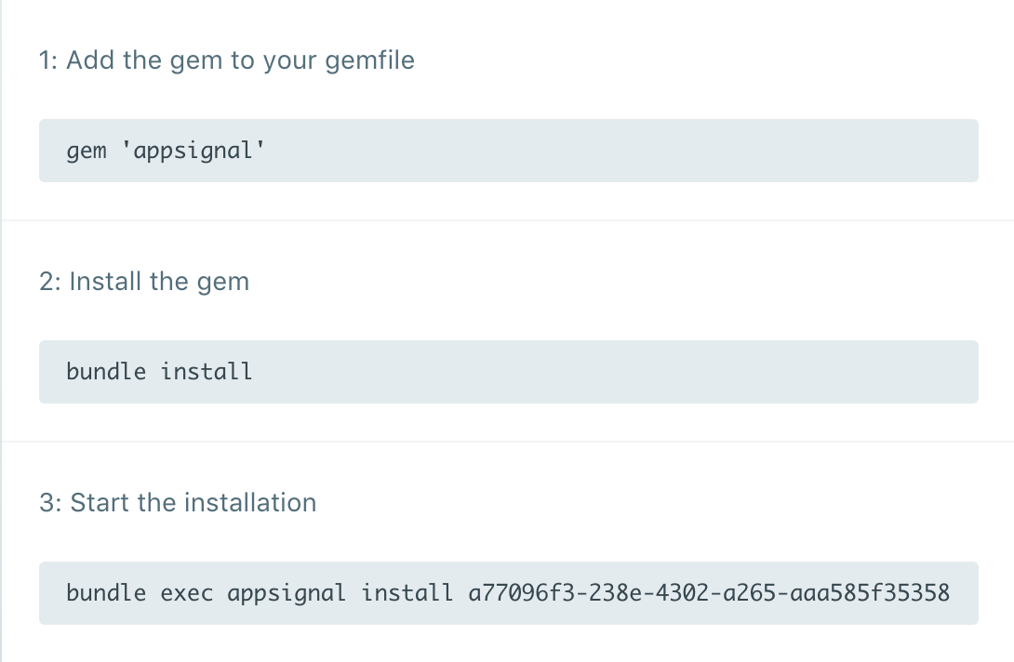Click "bundle" at the start of the step 3 command

[106, 593]
